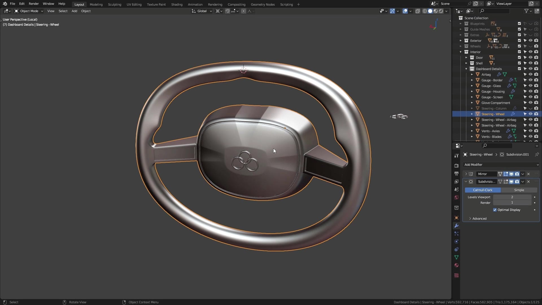Screen dimensions: 542x305
Task: Toggle proportional editing in header
Action: (244, 11)
